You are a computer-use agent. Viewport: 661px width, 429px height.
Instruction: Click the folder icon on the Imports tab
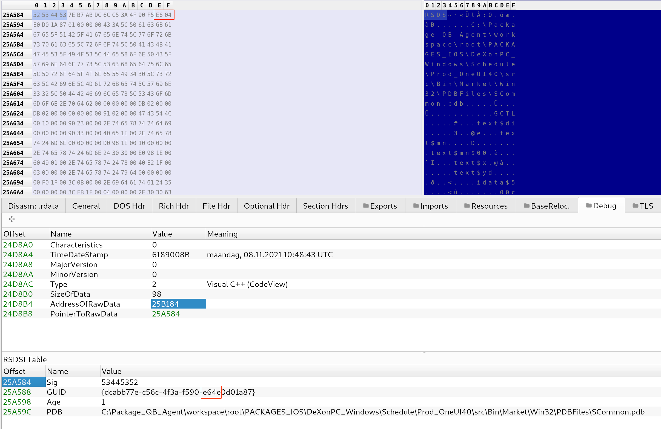pyautogui.click(x=416, y=206)
